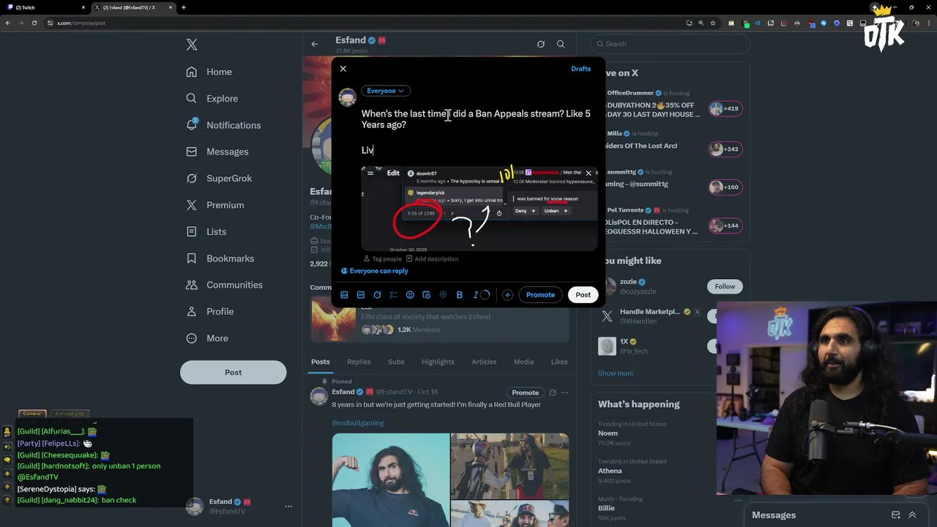Open account menu dots next to Esfand
Image resolution: width=937 pixels, height=527 pixels.
[288, 507]
